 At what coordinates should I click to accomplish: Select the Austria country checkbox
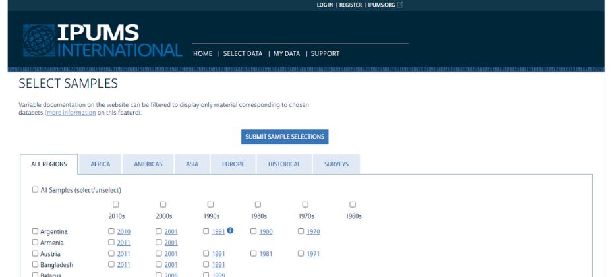(35, 253)
